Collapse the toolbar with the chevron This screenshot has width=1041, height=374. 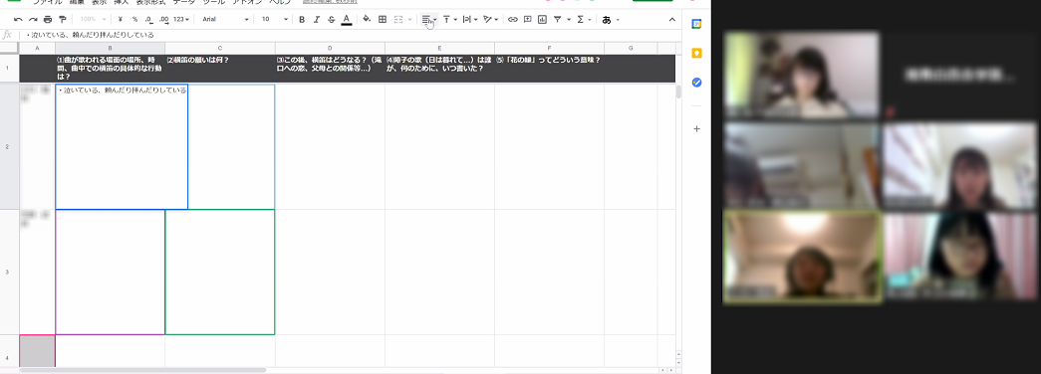(x=671, y=20)
